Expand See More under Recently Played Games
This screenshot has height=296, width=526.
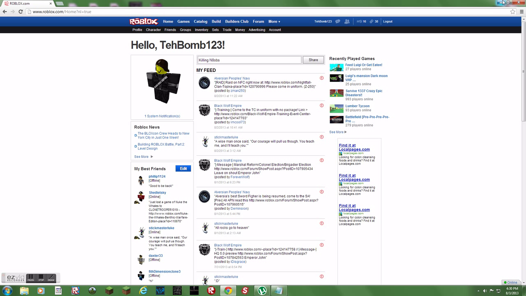pyautogui.click(x=338, y=132)
